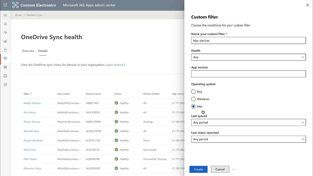313x176 pixels.
Task: Click the sort arrow beside User column
Action: coord(31,94)
